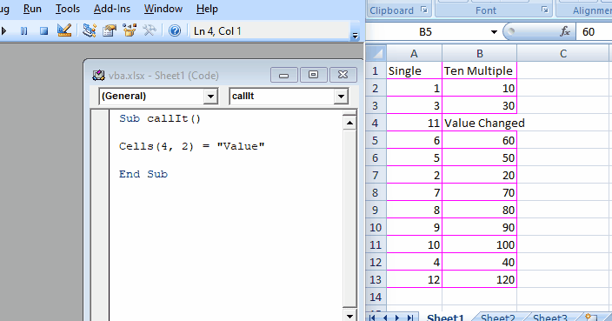Screen dimensions: 612x321
Task: Open the Run menu
Action: pos(32,9)
